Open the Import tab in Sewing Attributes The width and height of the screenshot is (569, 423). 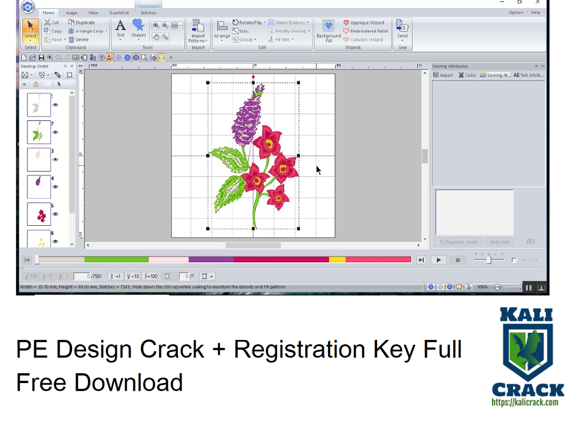(443, 75)
